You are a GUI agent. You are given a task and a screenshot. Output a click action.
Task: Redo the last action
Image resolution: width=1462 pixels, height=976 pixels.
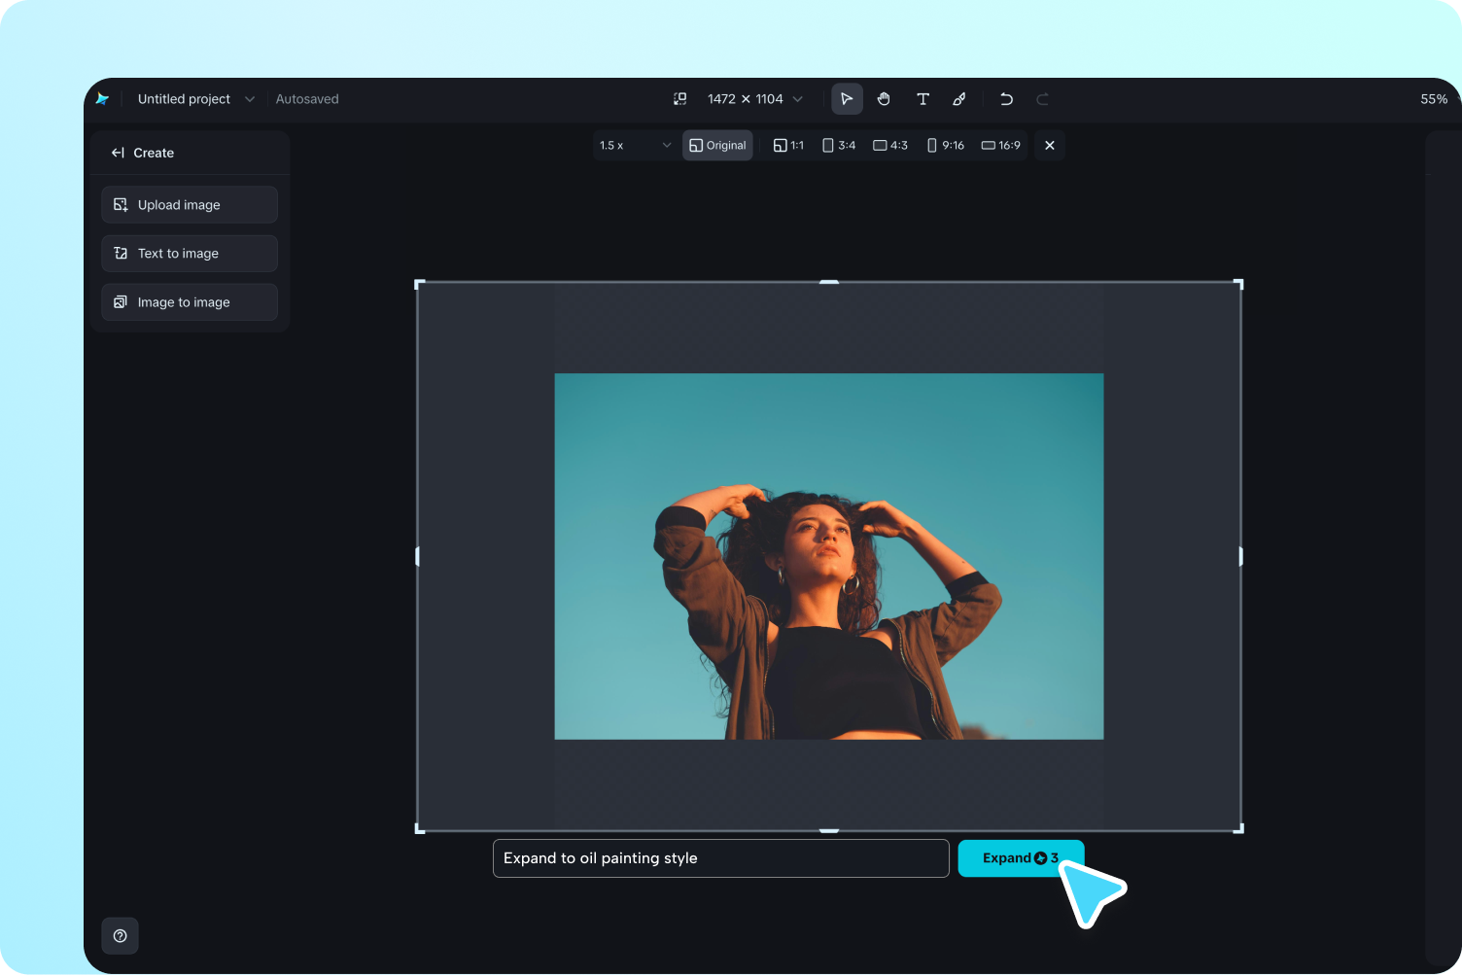point(1042,99)
